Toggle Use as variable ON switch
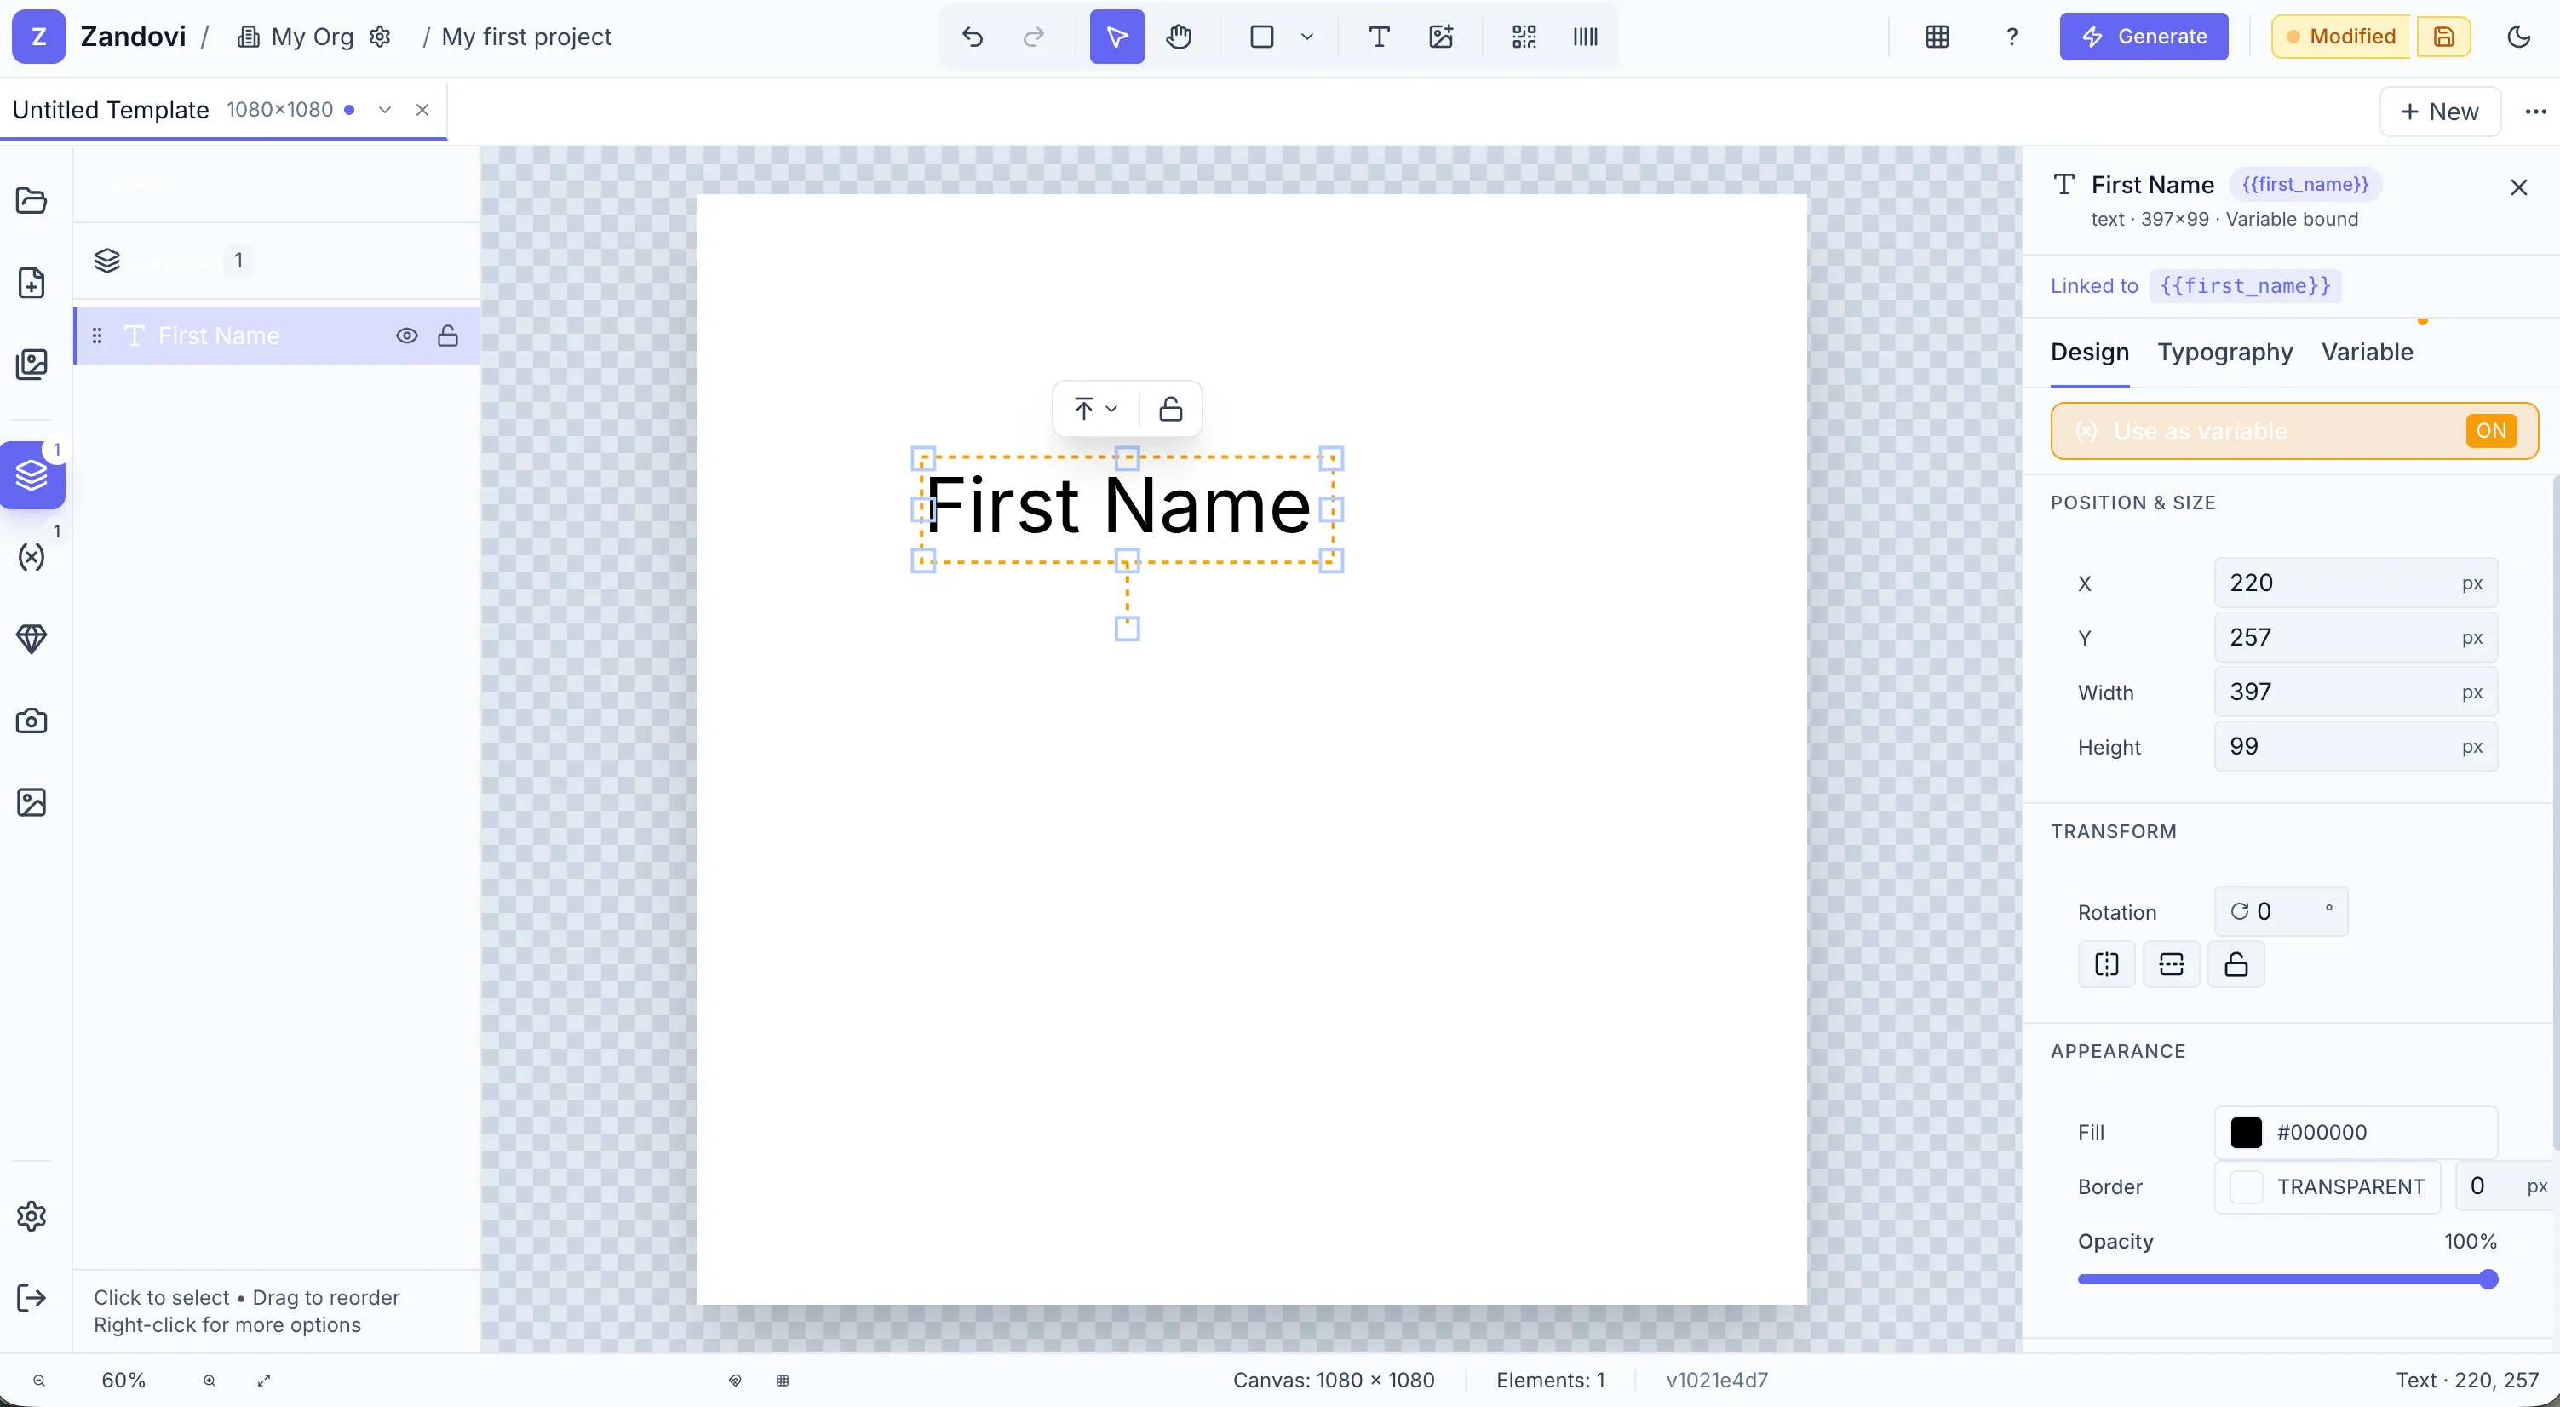2560x1407 pixels. tap(2490, 430)
